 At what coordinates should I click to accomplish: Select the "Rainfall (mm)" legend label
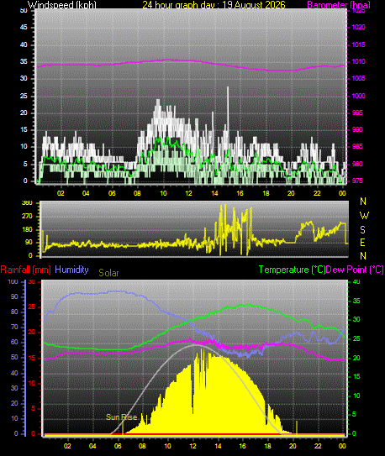(x=25, y=270)
